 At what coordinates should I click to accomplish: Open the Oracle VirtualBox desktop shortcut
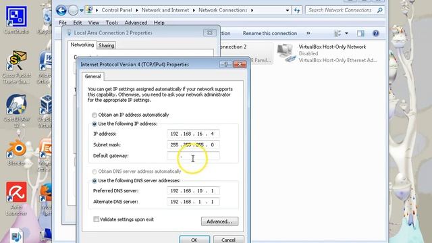[45, 111]
